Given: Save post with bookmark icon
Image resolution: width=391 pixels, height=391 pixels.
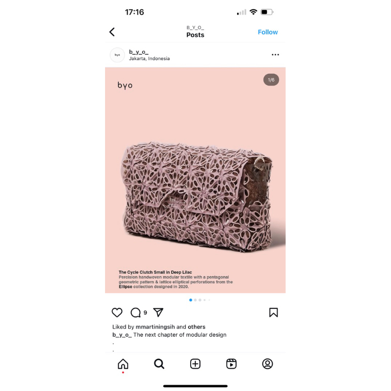Looking at the screenshot, I should coord(273,312).
